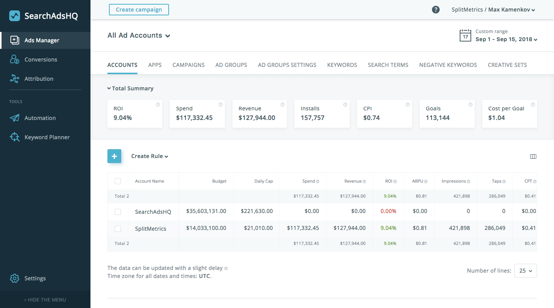The image size is (554, 308).
Task: Switch to the AD GROUPS tab
Action: pyautogui.click(x=231, y=65)
